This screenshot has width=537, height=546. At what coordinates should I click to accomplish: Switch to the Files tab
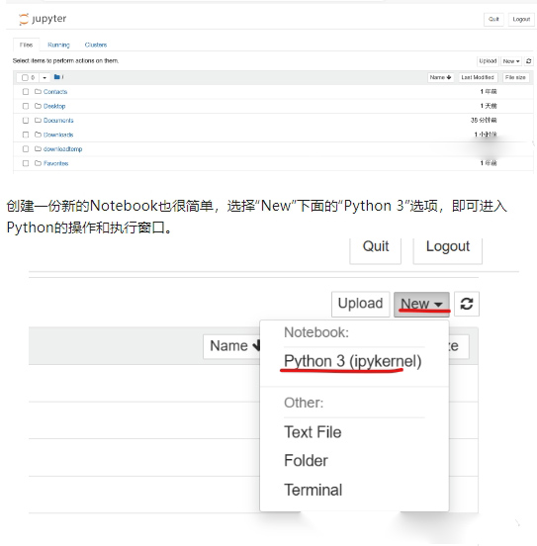(26, 45)
